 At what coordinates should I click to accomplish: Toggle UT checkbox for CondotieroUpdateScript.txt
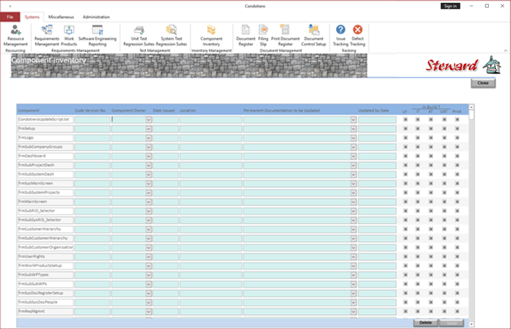coord(405,120)
